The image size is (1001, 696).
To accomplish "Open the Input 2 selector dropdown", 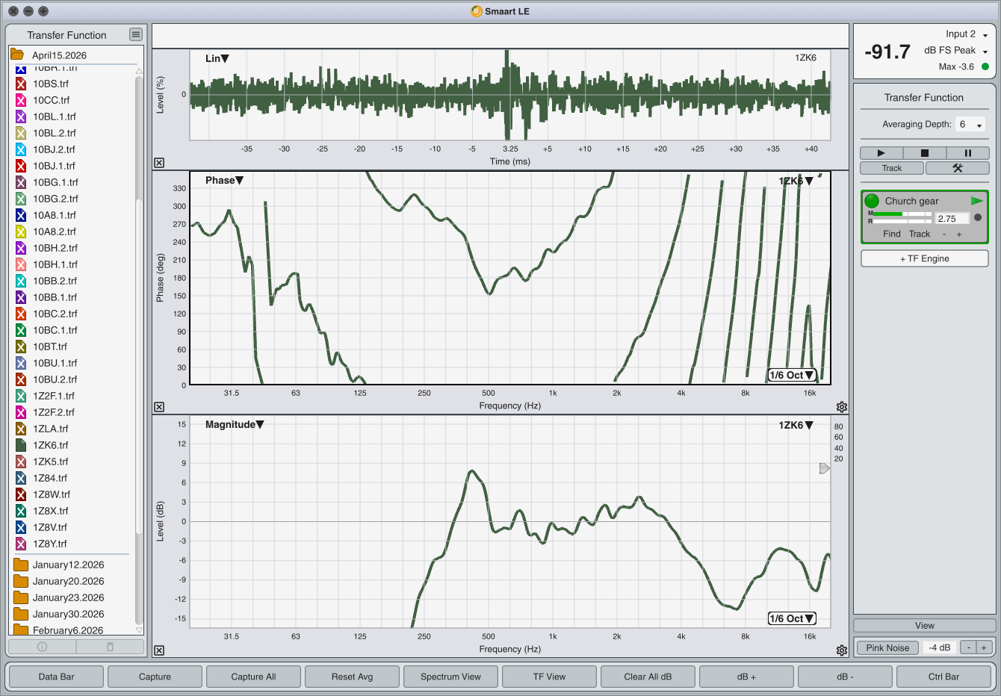I will pos(967,34).
